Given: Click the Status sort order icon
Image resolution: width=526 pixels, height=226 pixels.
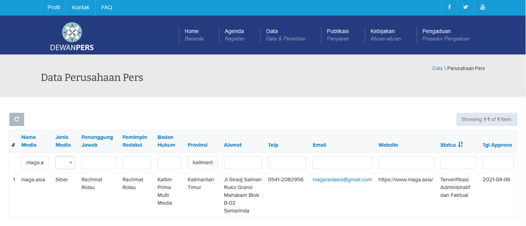Looking at the screenshot, I should (460, 145).
